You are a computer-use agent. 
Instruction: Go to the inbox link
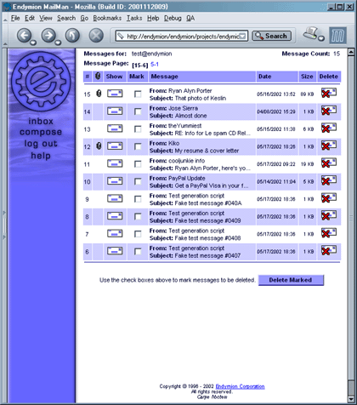(x=41, y=122)
